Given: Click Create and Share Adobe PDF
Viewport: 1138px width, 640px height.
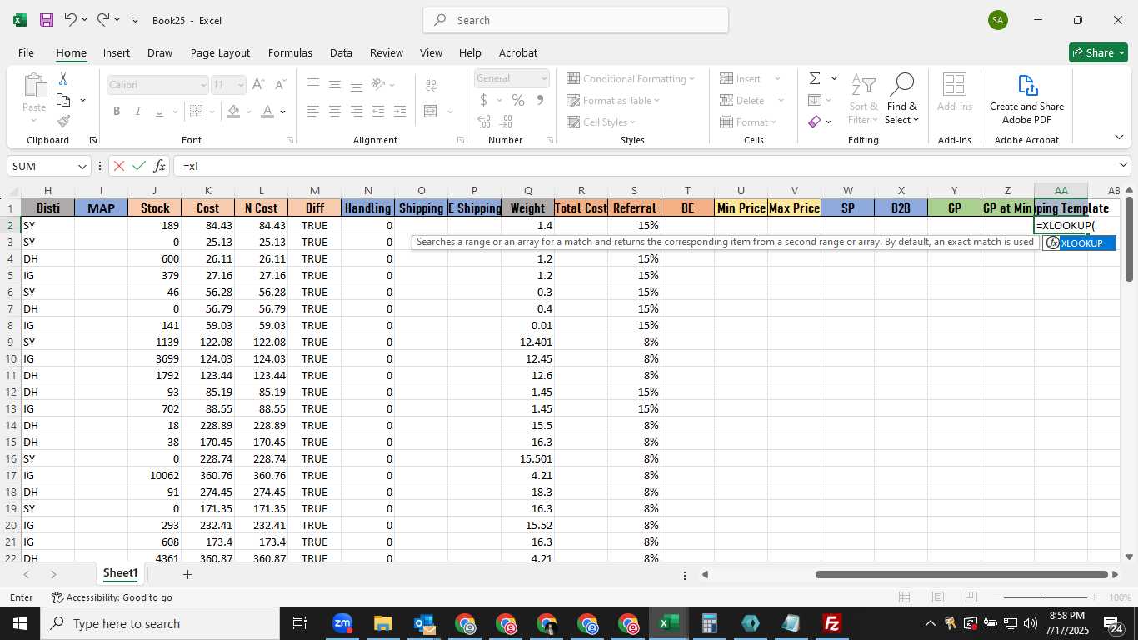Looking at the screenshot, I should [1026, 99].
